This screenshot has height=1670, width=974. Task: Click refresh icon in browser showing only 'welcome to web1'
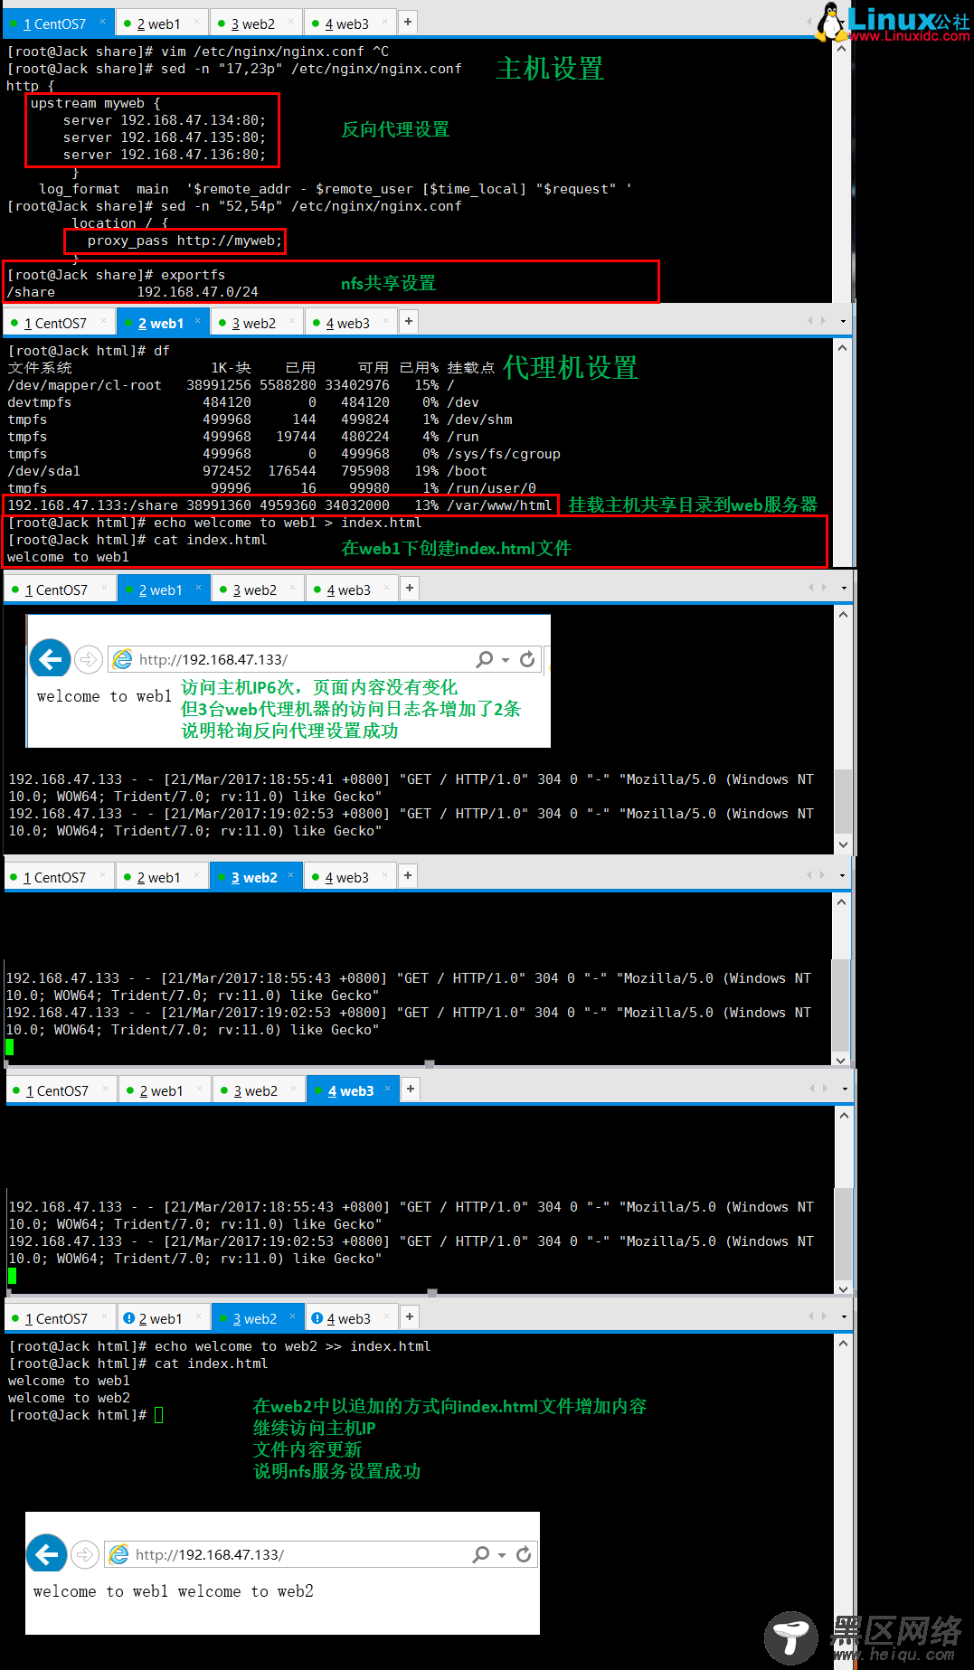tap(527, 659)
